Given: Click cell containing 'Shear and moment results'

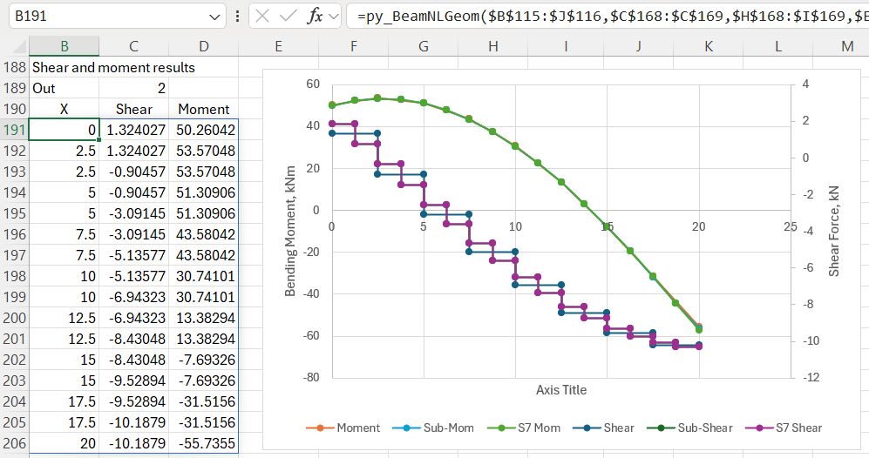Looking at the screenshot, I should [x=113, y=67].
